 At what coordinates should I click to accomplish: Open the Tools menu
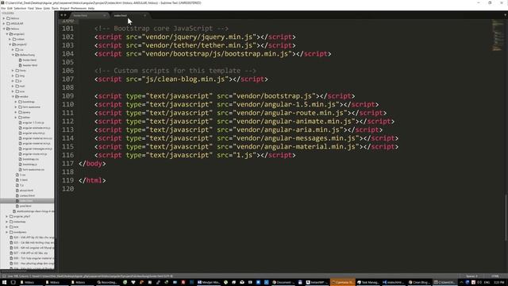coord(55,8)
